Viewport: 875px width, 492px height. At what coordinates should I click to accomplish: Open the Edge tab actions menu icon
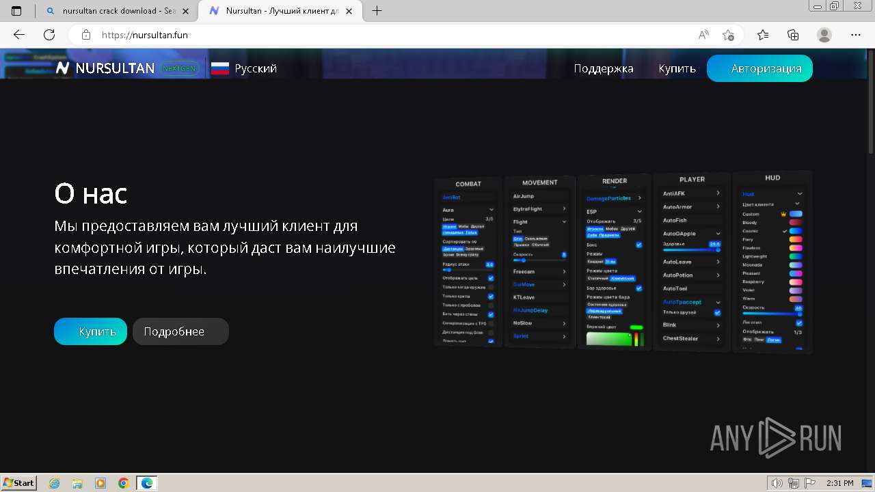16,11
